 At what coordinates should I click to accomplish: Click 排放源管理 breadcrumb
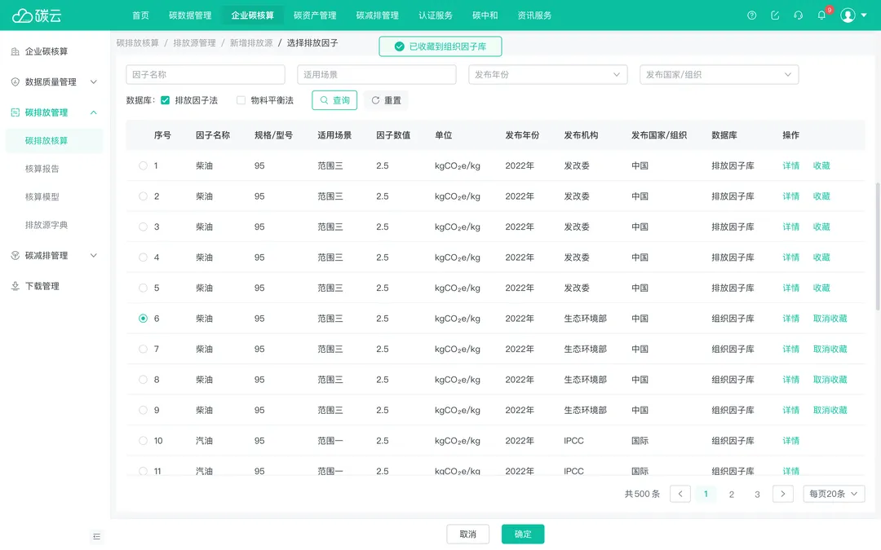coord(194,43)
